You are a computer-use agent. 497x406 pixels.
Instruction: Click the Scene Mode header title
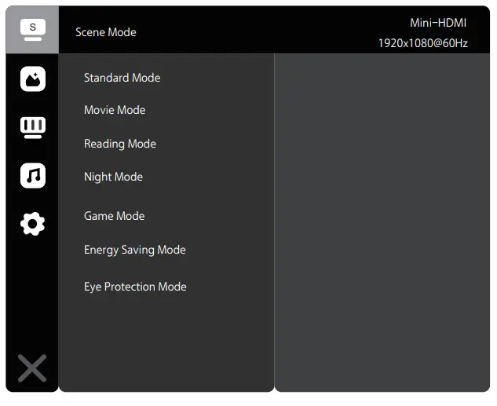point(106,32)
